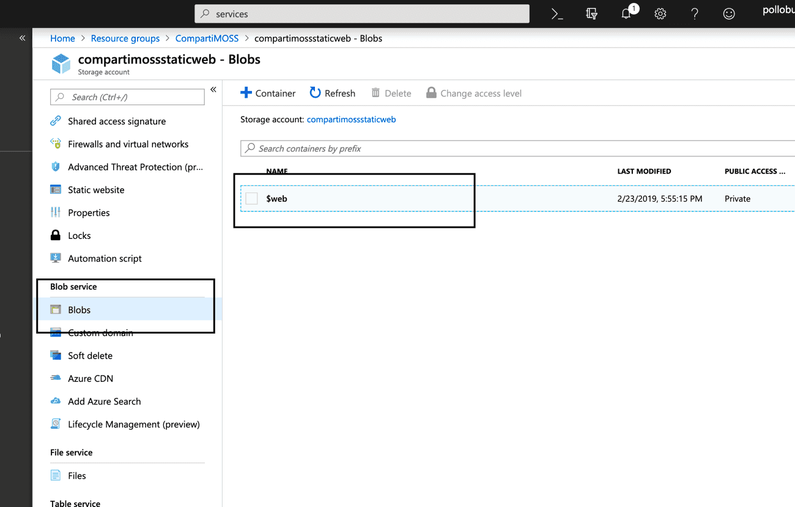Viewport: 795px width, 507px height.
Task: Click the Automation script icon
Action: [56, 258]
